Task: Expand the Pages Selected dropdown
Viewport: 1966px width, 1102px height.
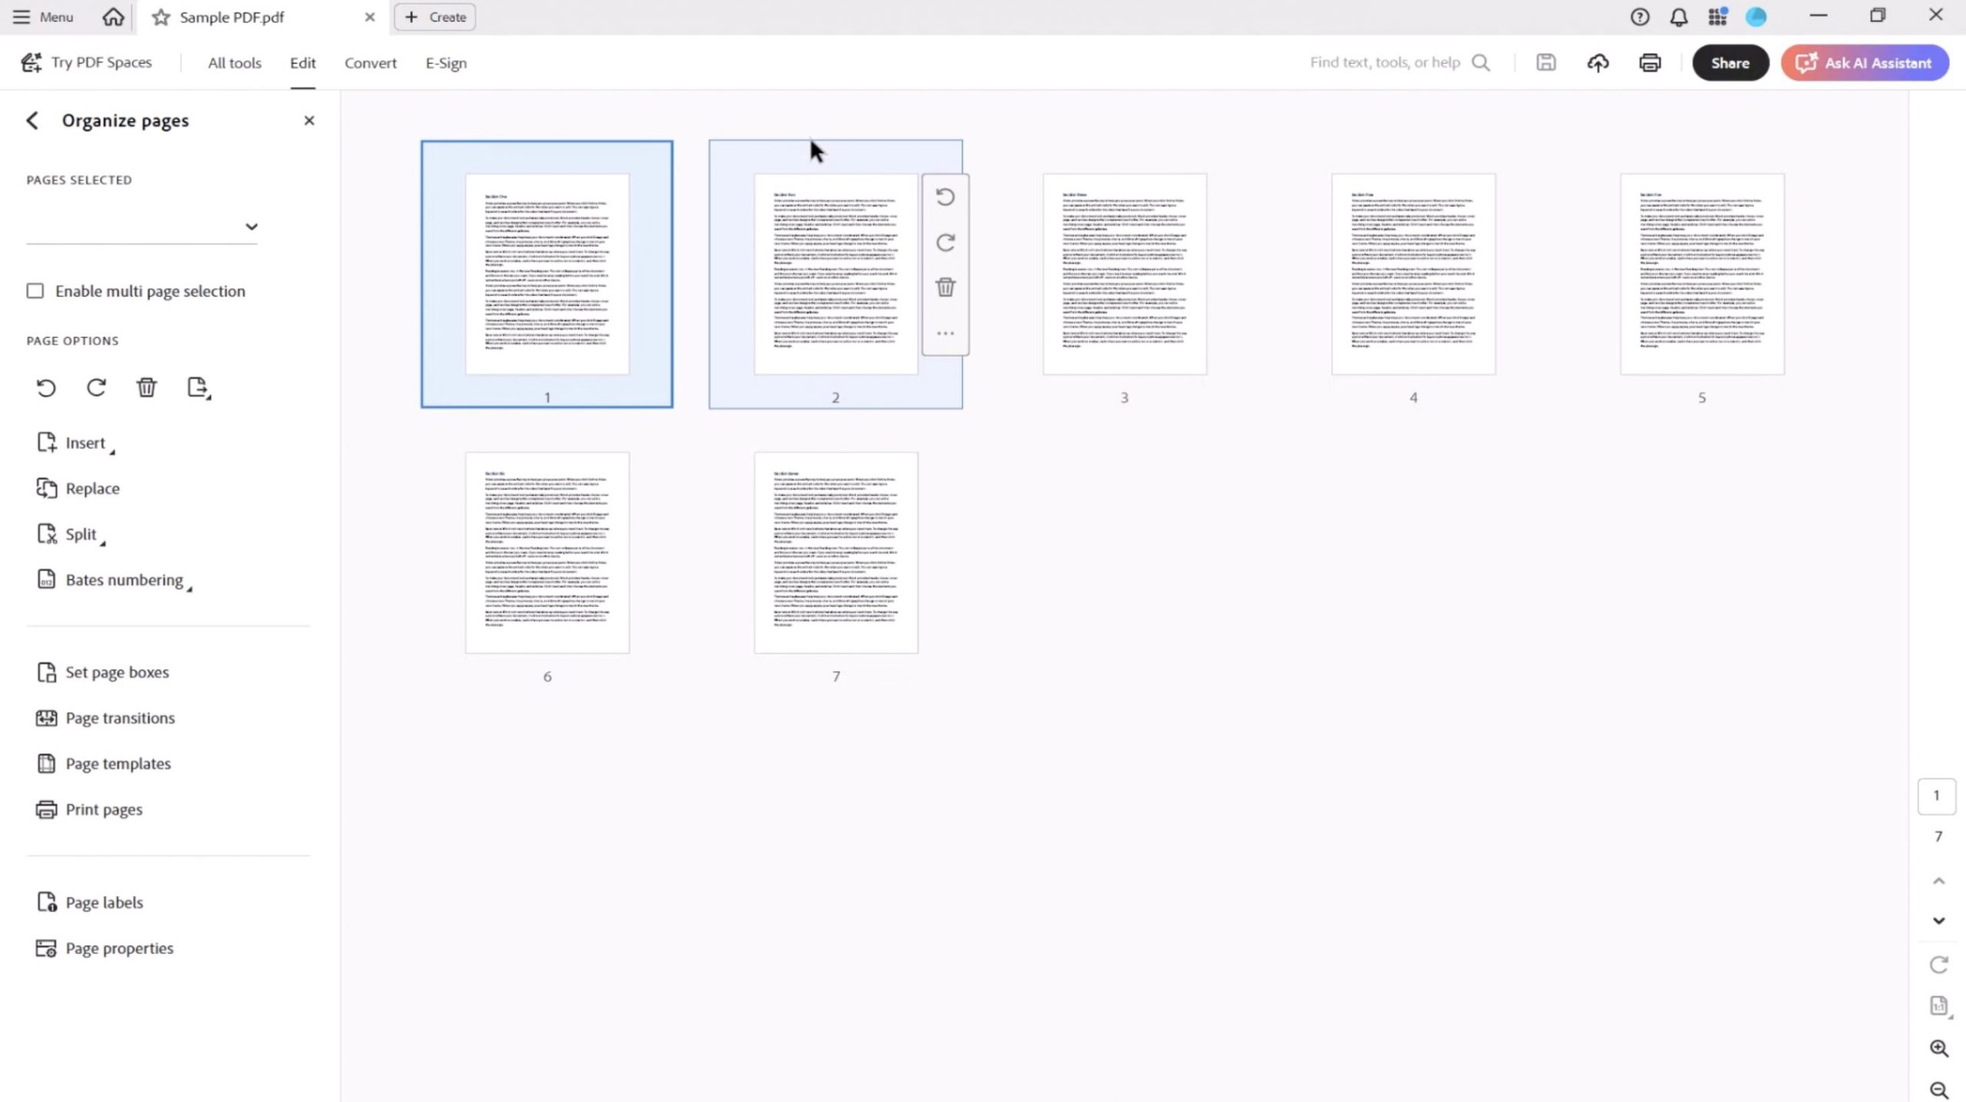Action: [x=251, y=227]
